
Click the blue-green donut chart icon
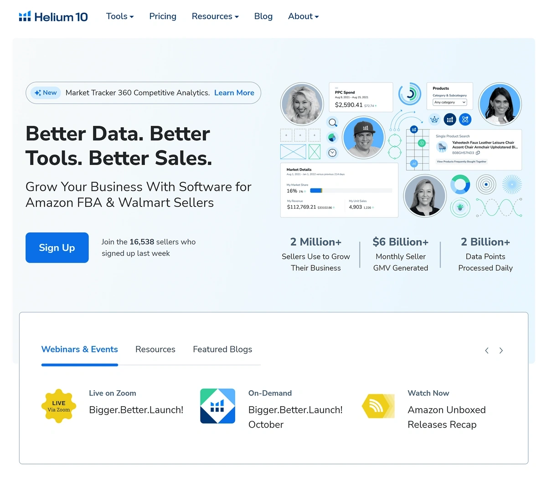click(x=460, y=185)
